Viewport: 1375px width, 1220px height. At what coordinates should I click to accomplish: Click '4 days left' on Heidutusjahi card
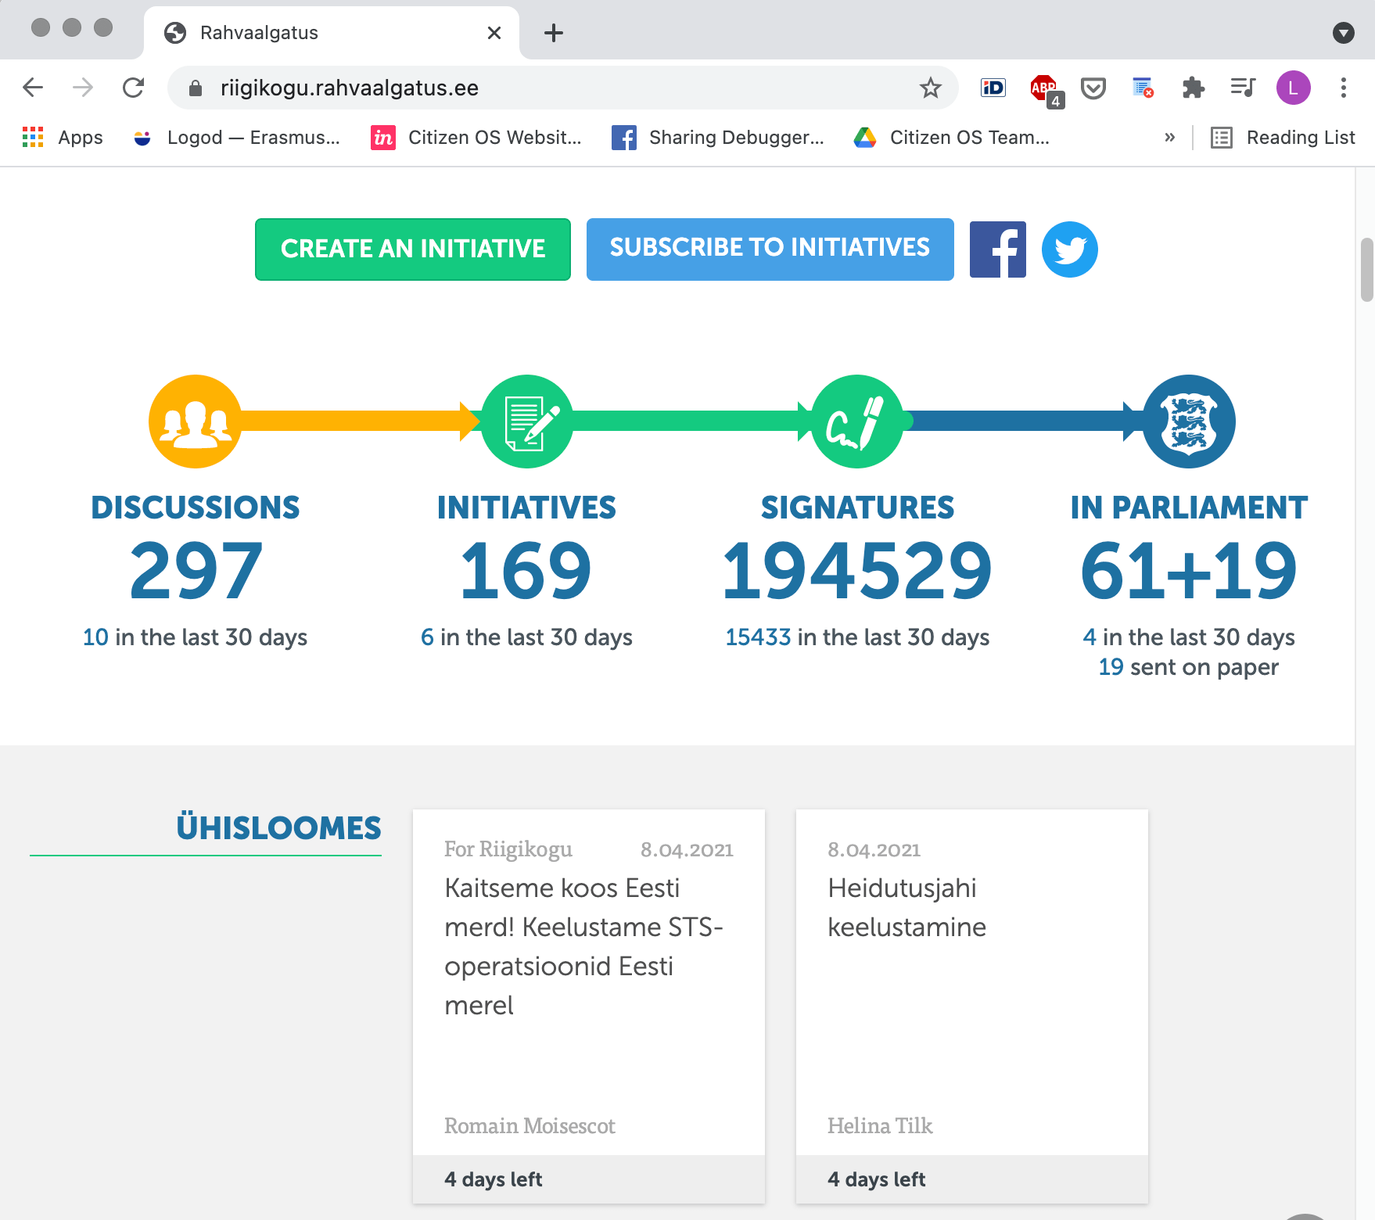tap(876, 1179)
